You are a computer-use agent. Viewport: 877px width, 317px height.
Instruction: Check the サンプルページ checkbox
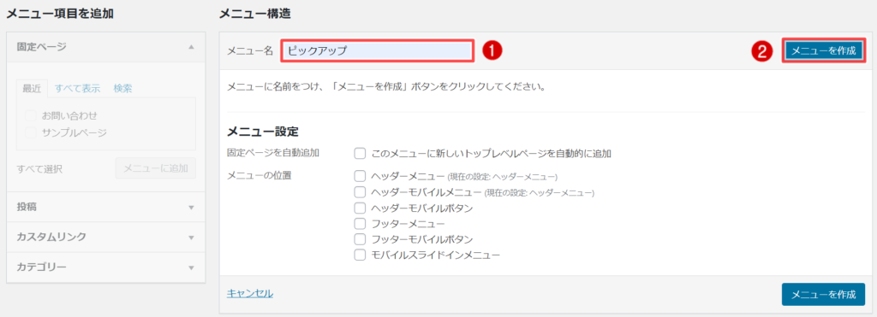coord(31,132)
